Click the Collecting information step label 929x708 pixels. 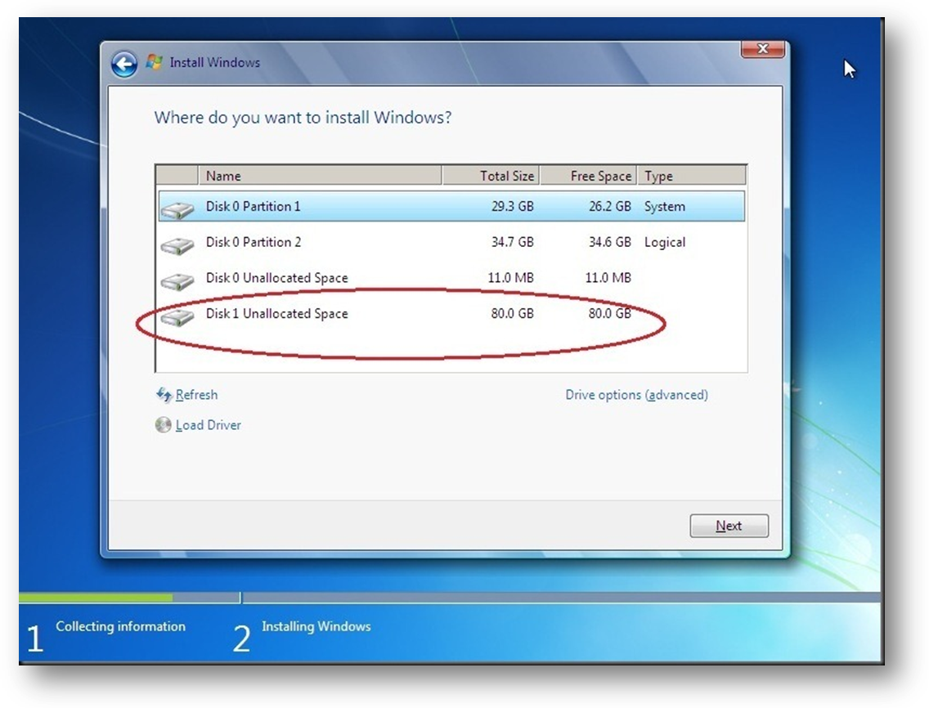click(120, 626)
